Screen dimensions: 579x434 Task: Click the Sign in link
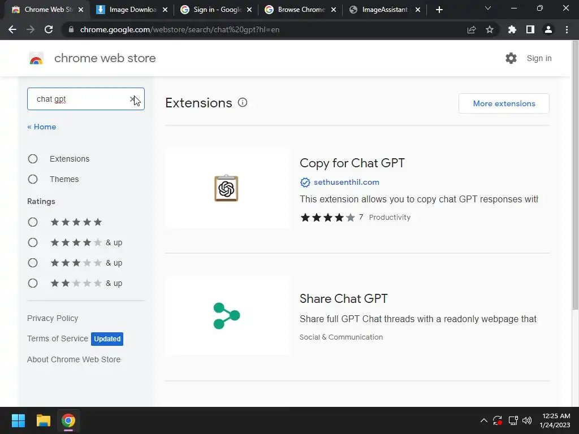(x=539, y=58)
